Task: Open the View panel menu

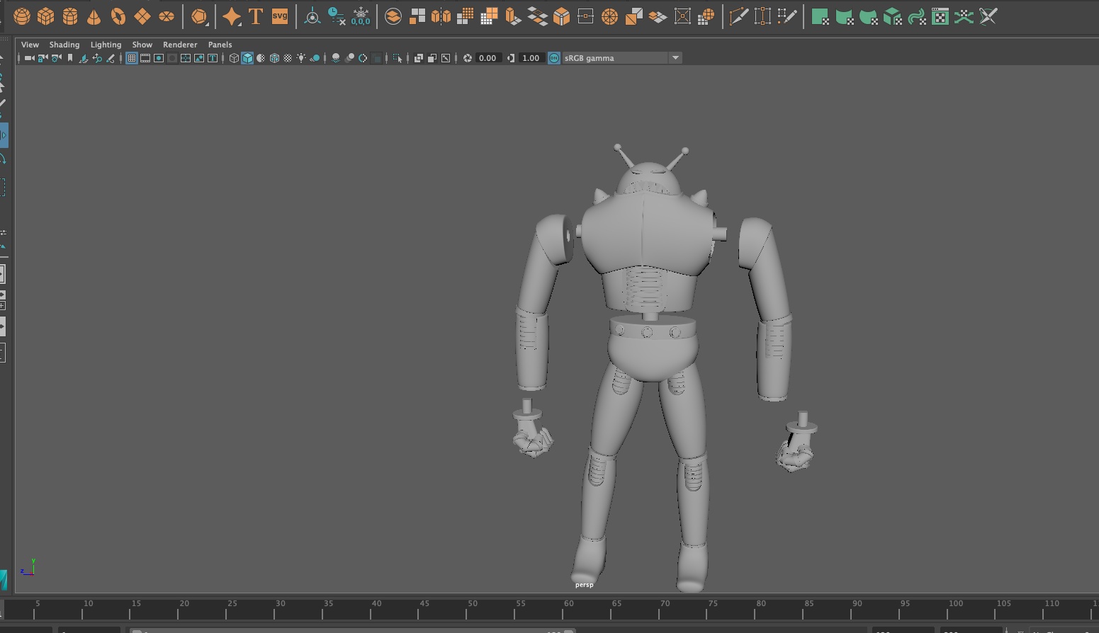Action: click(x=30, y=45)
